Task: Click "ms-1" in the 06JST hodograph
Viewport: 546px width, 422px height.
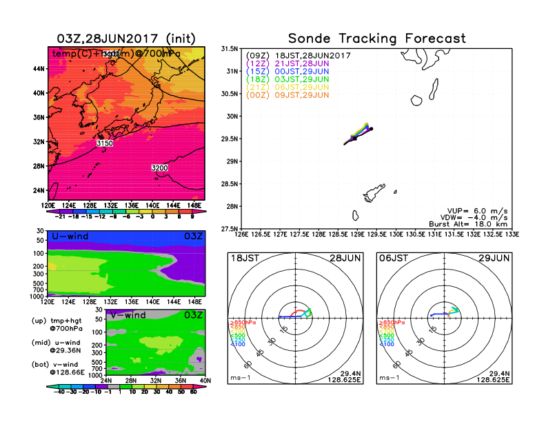Action: (x=389, y=378)
